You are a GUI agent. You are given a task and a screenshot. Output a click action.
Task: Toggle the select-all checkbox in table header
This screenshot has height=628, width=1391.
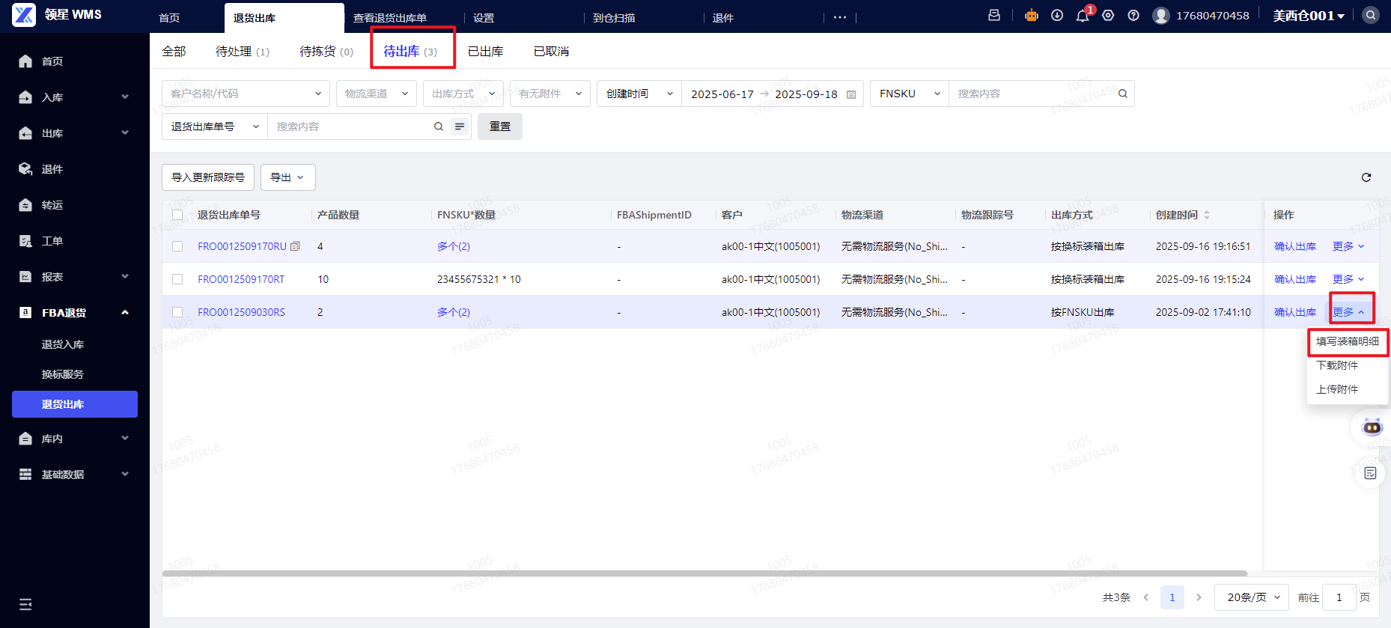click(x=177, y=215)
